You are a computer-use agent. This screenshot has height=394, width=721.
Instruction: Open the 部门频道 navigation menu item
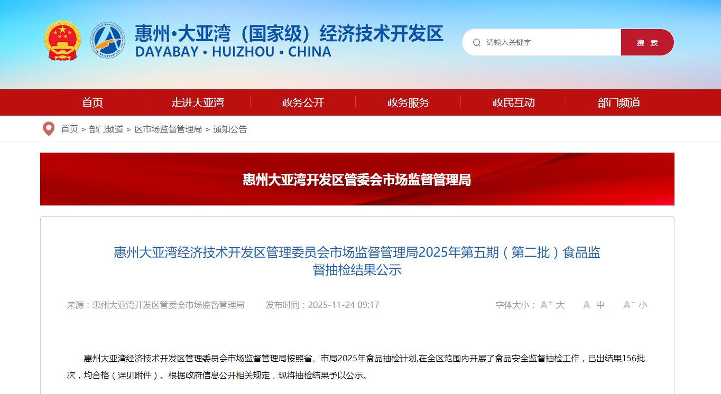click(x=619, y=102)
